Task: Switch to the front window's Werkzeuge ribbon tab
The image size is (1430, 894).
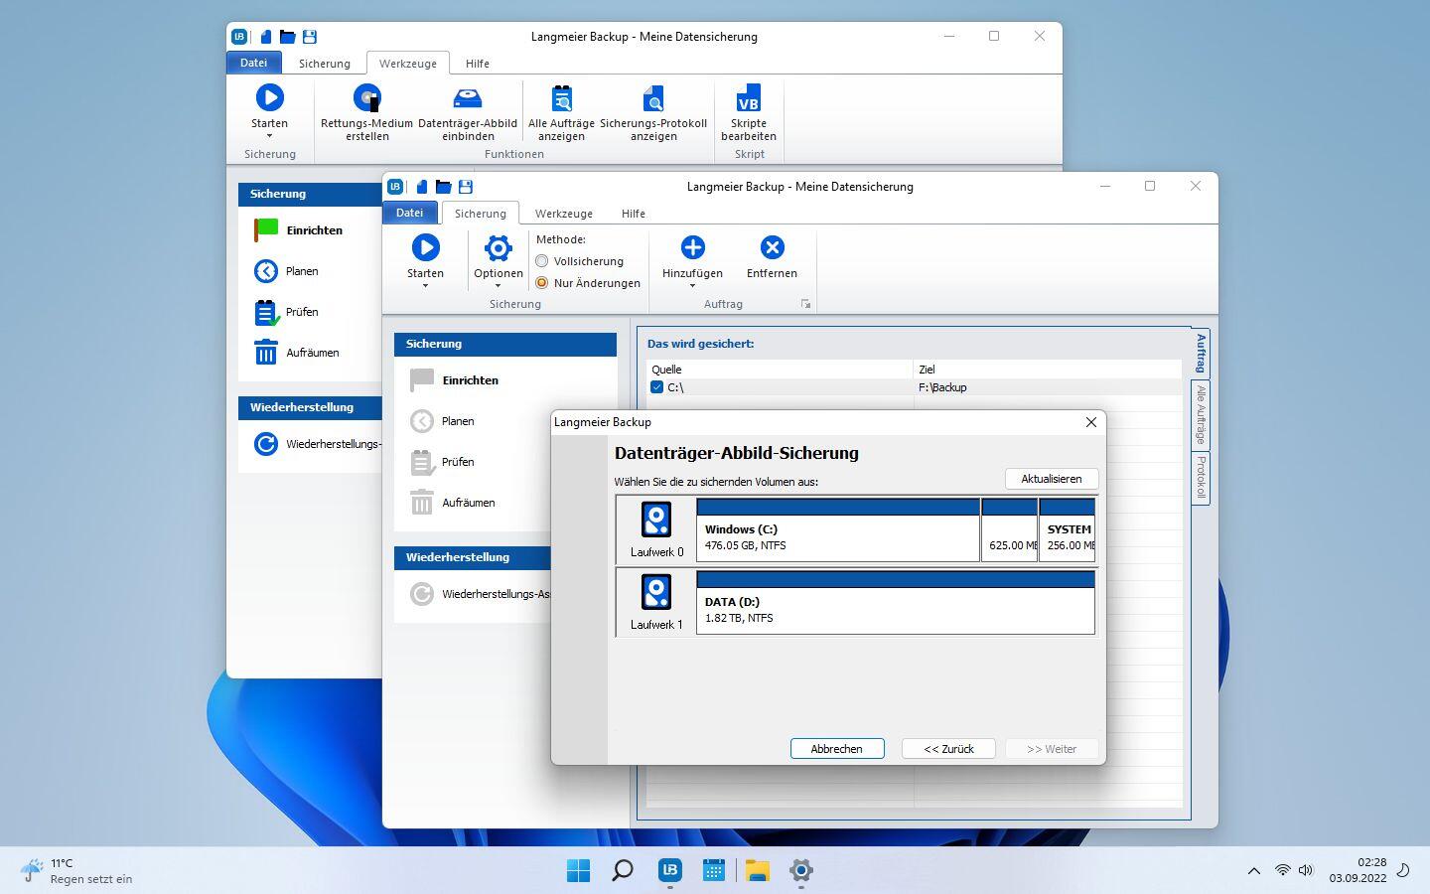Action: point(563,214)
